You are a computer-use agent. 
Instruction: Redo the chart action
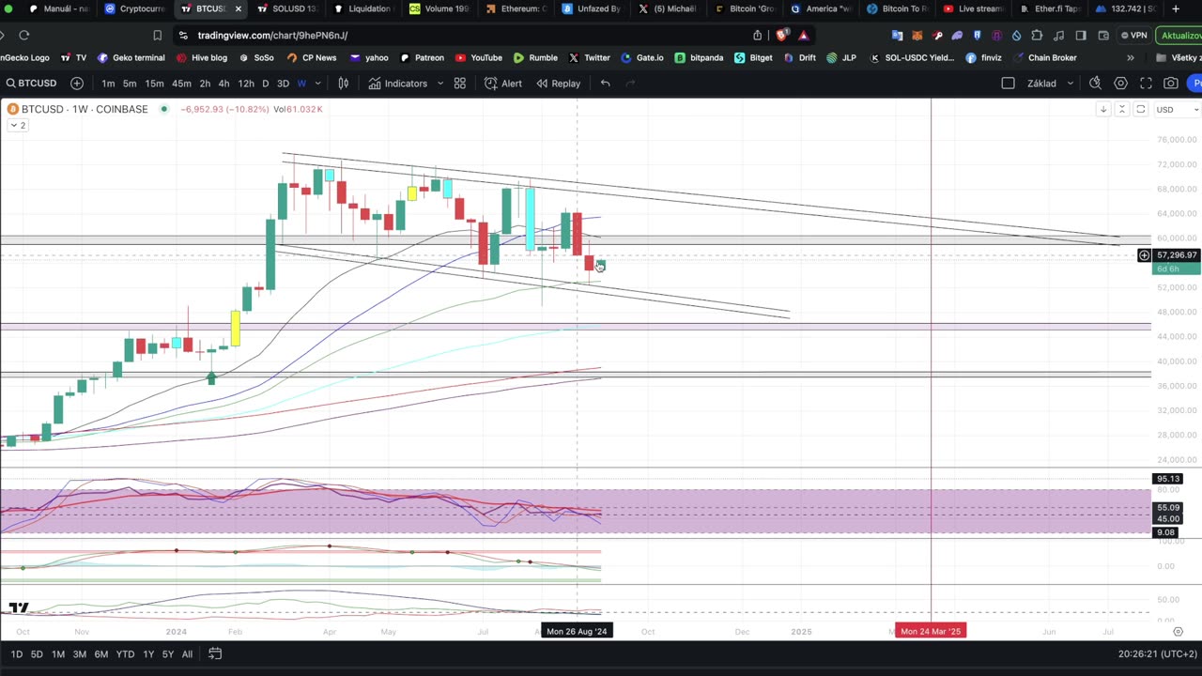pos(630,84)
